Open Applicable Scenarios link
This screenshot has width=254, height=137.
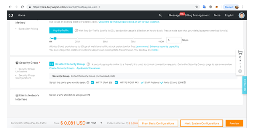[x=88, y=68]
